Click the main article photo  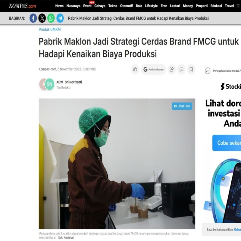point(117,164)
